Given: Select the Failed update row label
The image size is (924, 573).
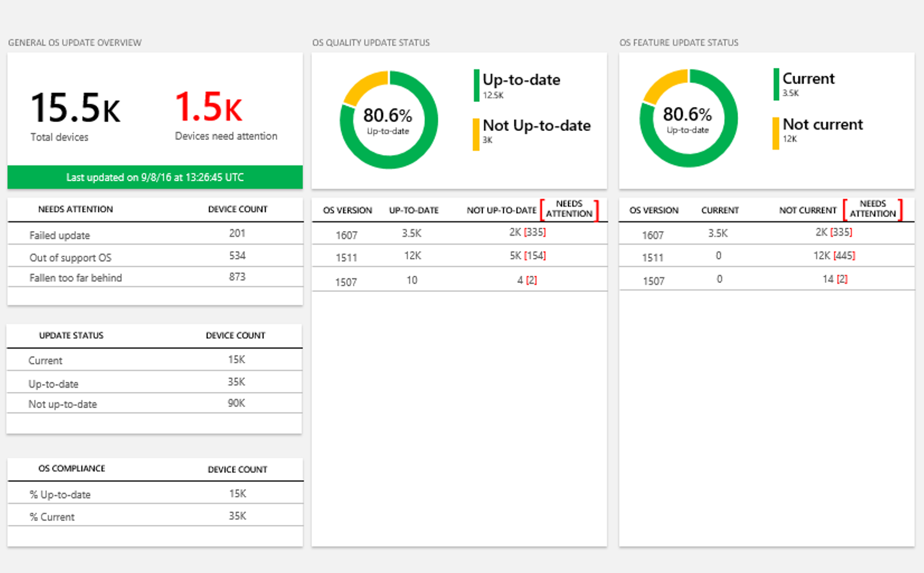Looking at the screenshot, I should 60,235.
